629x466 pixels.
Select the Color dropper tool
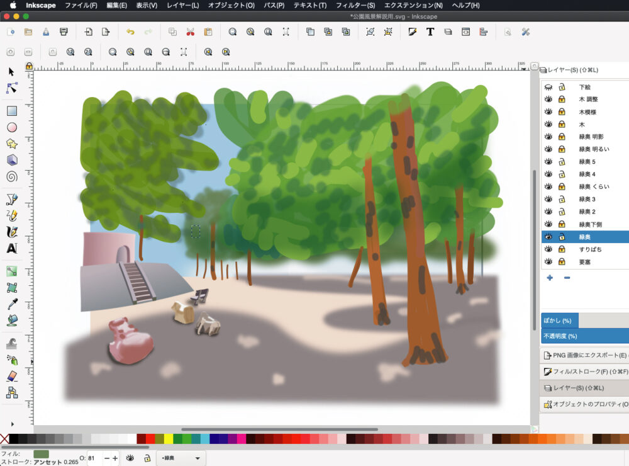click(11, 304)
